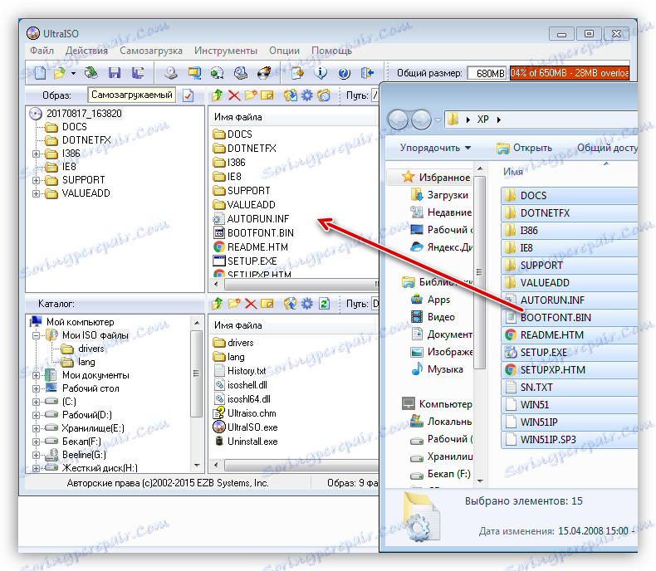This screenshot has height=571, width=656.
Task: Save the image with the floppy disk icon
Action: pyautogui.click(x=114, y=73)
